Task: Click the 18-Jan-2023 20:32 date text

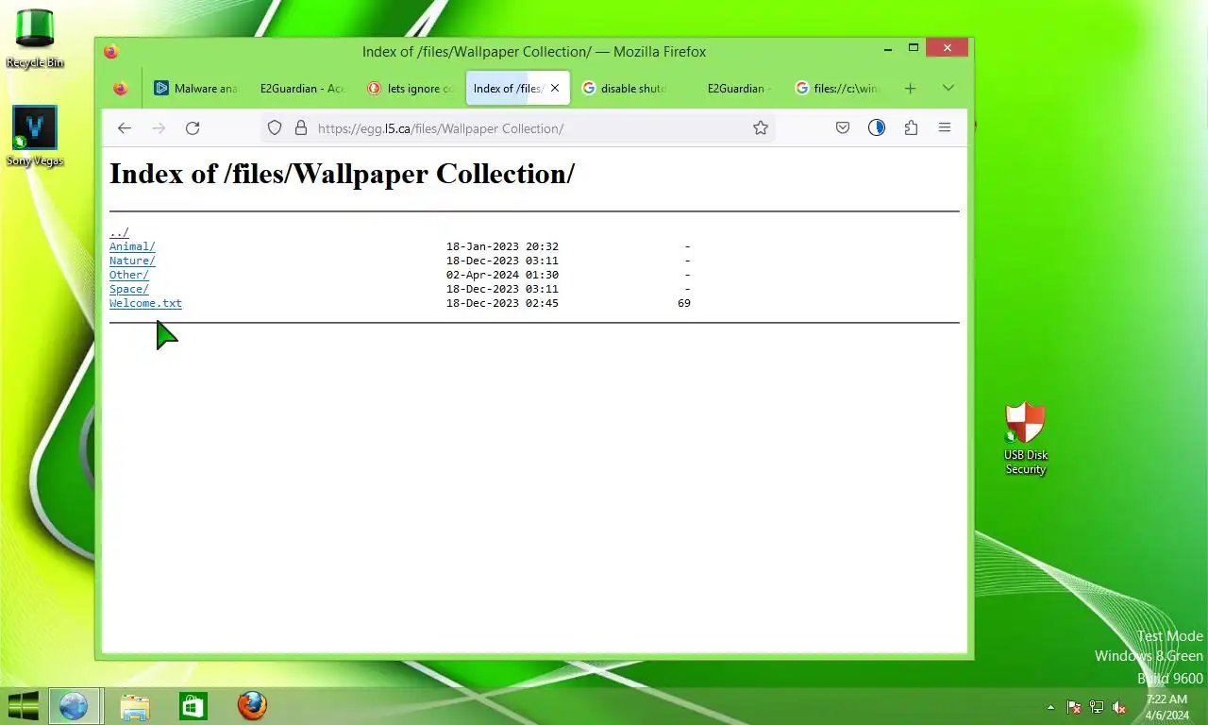Action: click(502, 246)
